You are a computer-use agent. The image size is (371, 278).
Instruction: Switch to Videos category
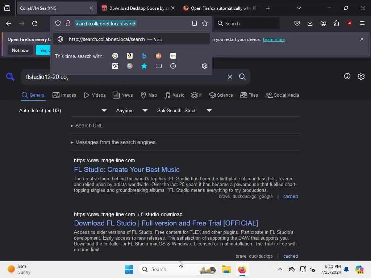pos(95,95)
